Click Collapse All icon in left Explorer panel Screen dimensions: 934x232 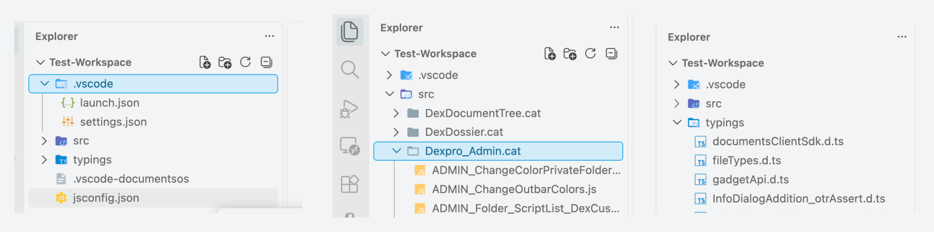(x=266, y=62)
